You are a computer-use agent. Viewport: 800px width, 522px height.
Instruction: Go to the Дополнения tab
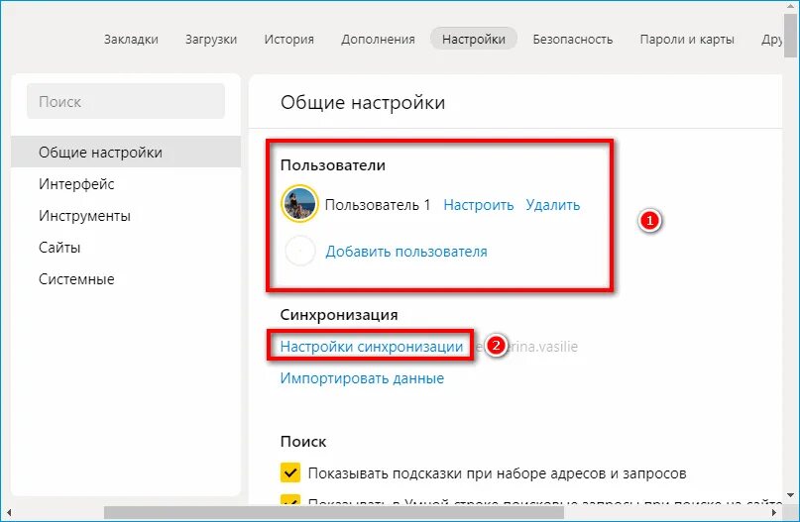tap(378, 40)
